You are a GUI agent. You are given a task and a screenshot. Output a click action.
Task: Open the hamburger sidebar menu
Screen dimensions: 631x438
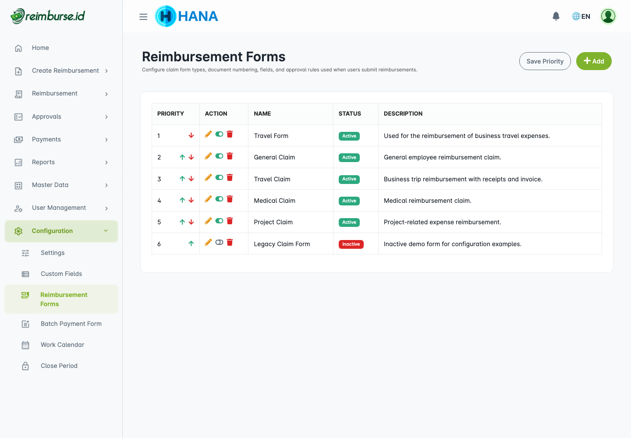click(143, 17)
